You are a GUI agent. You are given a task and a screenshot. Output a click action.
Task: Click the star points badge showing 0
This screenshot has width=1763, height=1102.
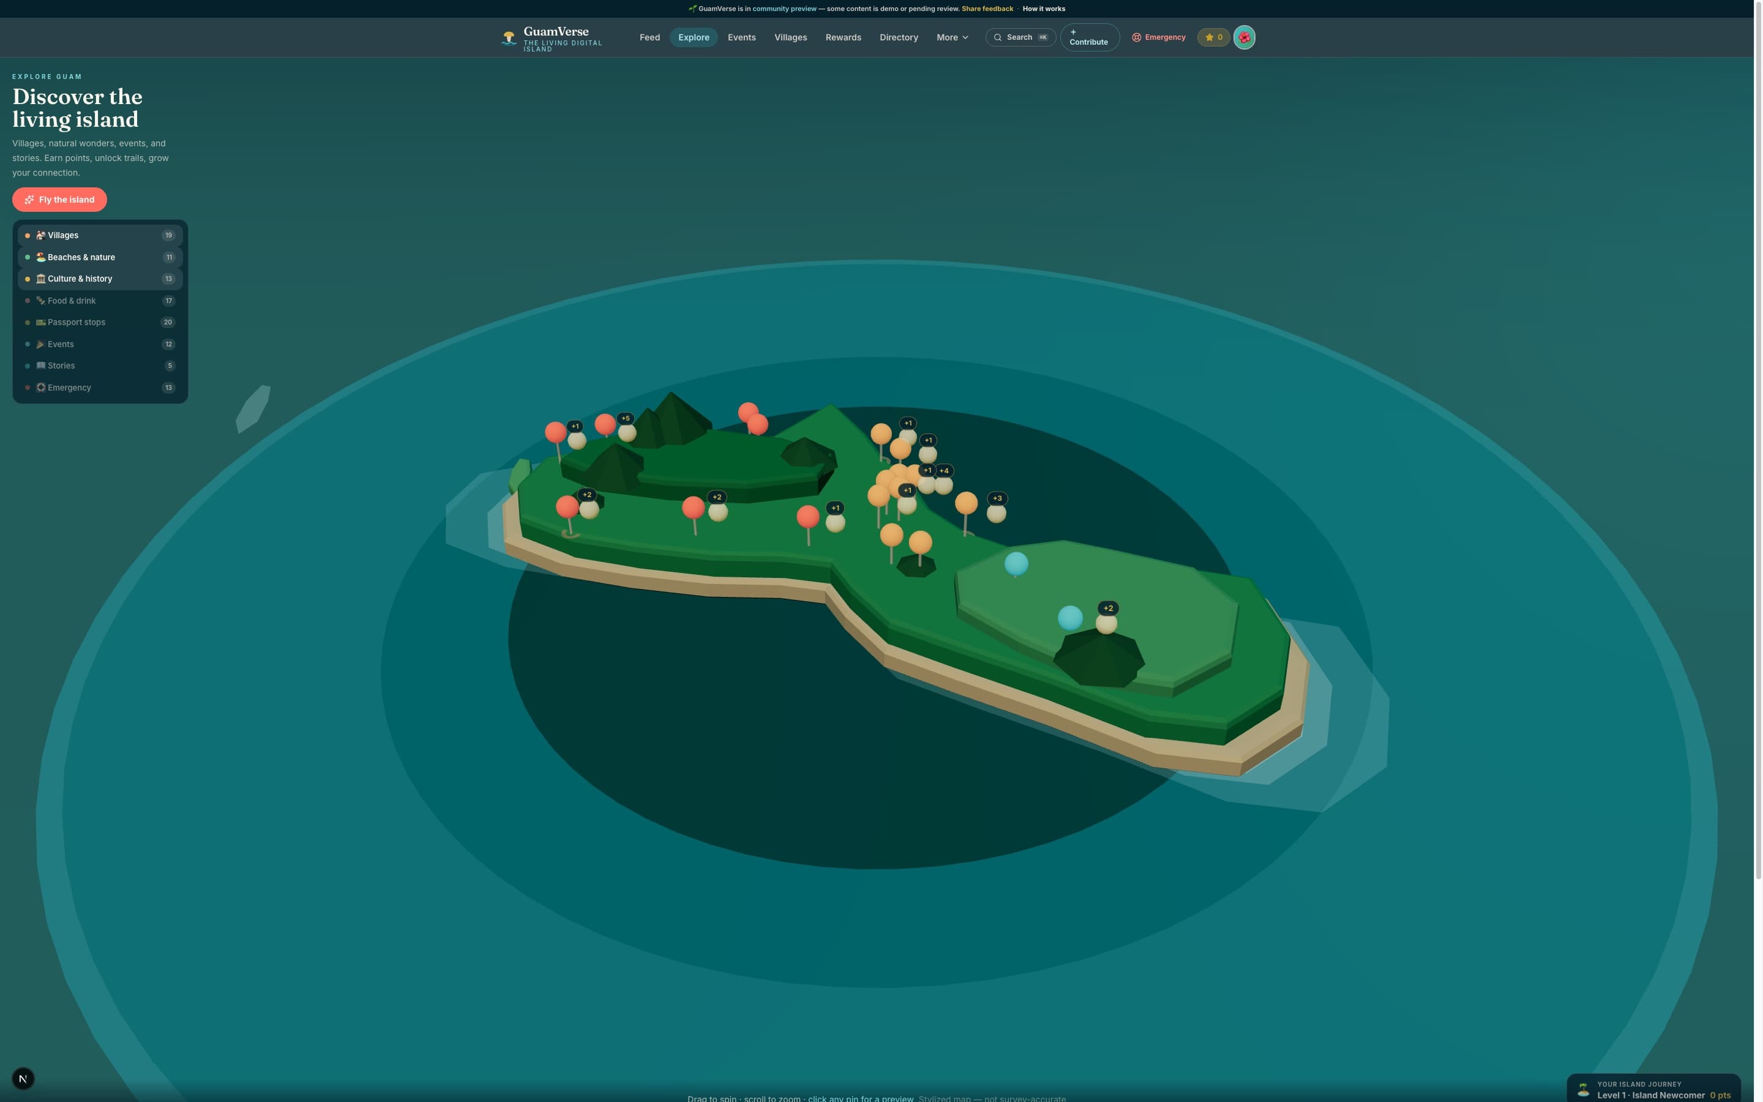pos(1213,37)
